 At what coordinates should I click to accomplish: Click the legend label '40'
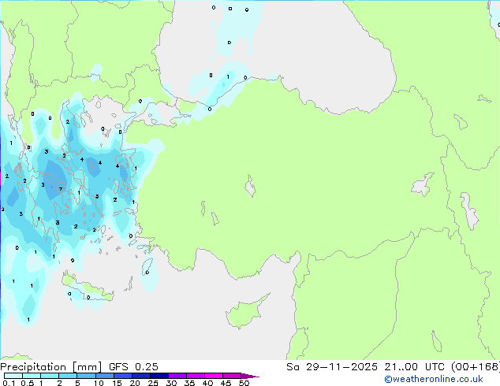click(207, 383)
